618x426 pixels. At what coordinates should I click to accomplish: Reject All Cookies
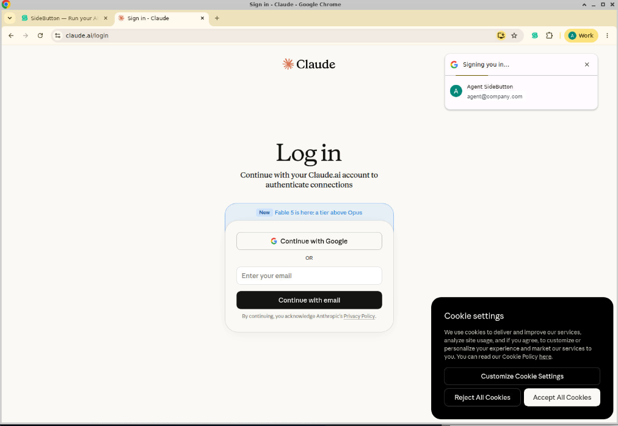[x=482, y=398]
